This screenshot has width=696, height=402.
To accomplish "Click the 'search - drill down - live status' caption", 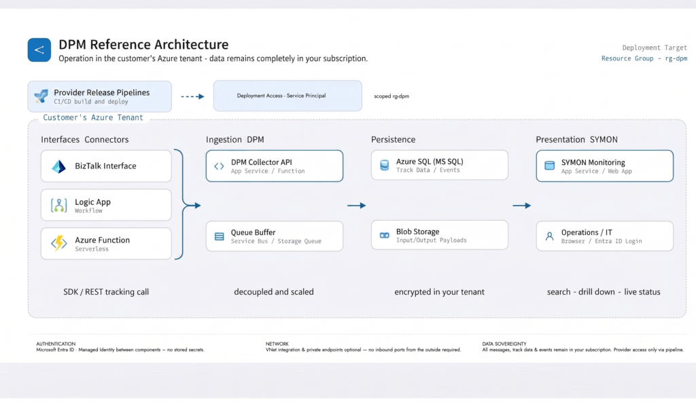I will coord(604,292).
